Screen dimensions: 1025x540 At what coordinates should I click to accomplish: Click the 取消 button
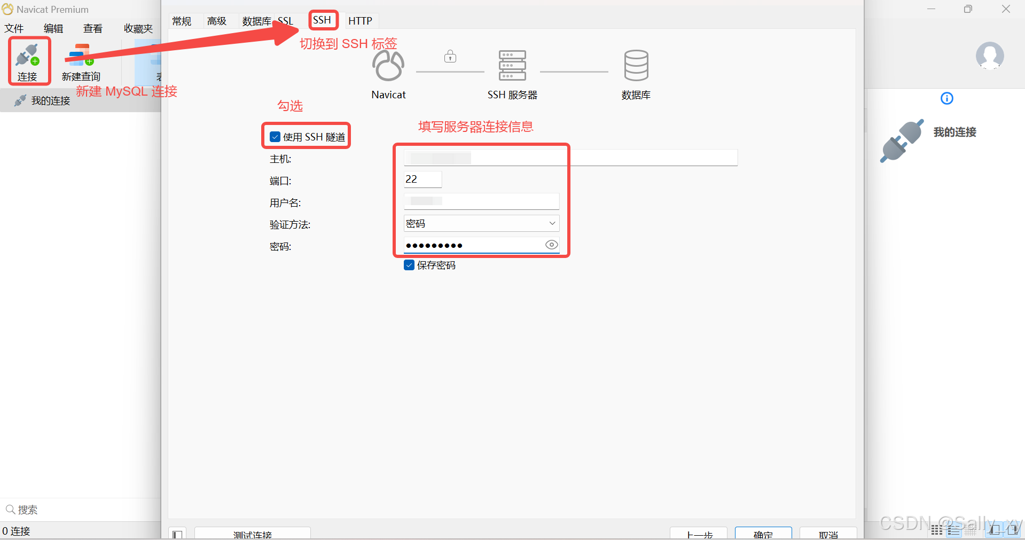tap(828, 534)
